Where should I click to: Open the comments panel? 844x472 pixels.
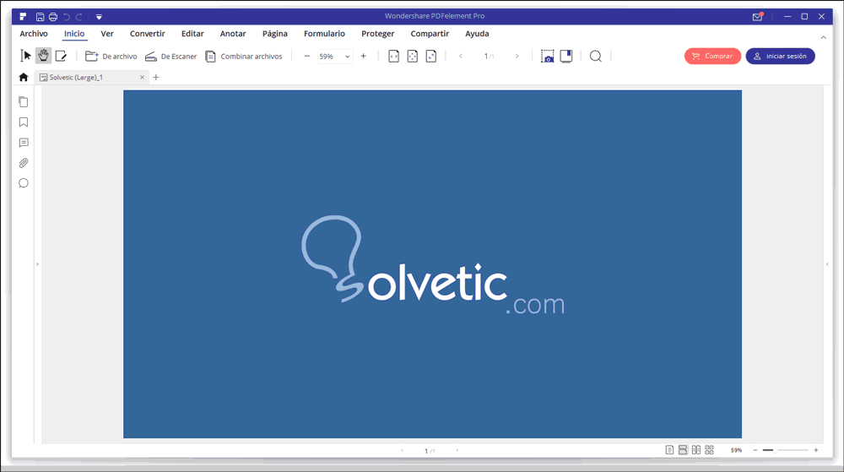click(x=23, y=143)
